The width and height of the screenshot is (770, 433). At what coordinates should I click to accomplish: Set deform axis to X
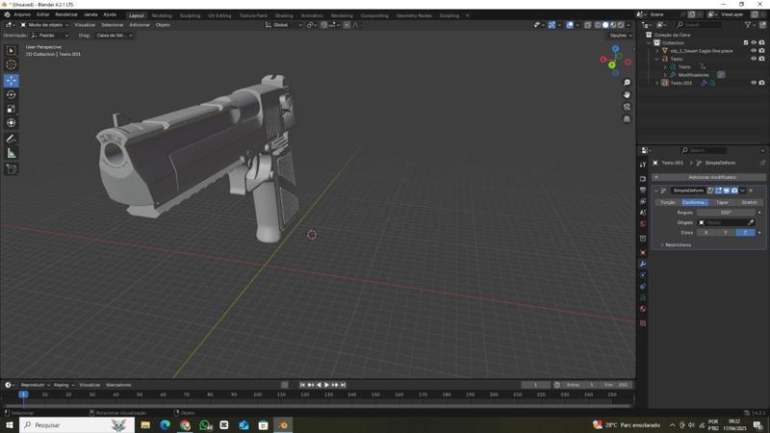pos(706,233)
